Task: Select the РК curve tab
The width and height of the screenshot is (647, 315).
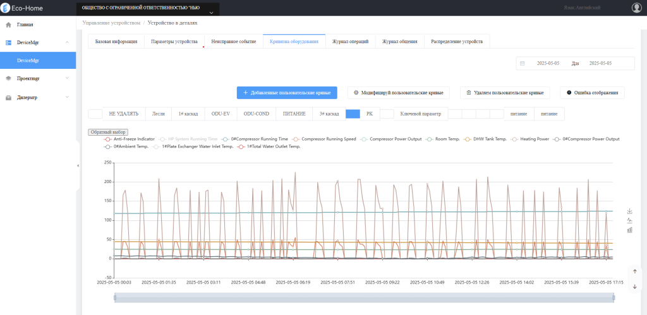Action: click(x=369, y=114)
